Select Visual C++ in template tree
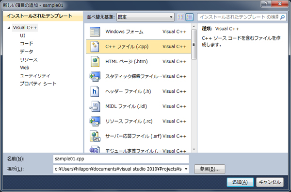The height and width of the screenshot is (192, 291). point(25,28)
